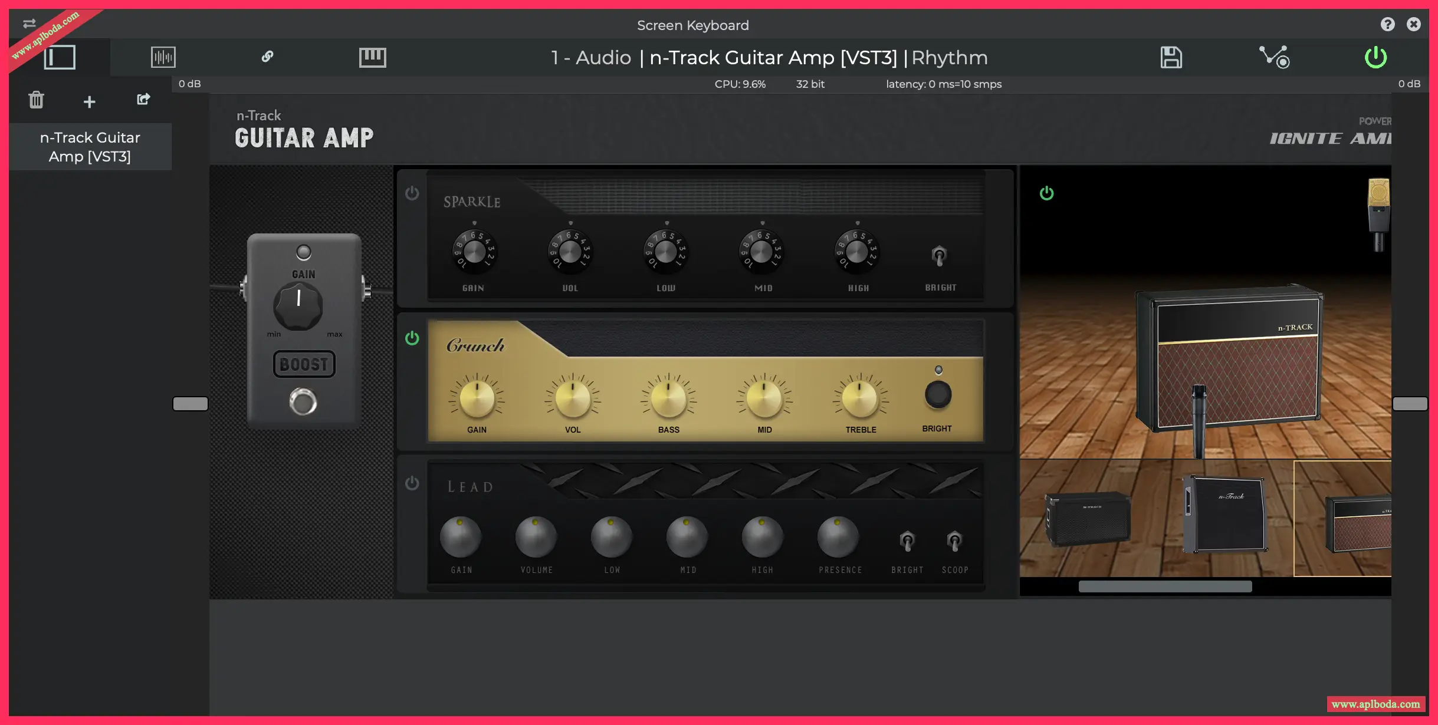Open the waveform spectrum view icon
The image size is (1438, 725).
[163, 57]
